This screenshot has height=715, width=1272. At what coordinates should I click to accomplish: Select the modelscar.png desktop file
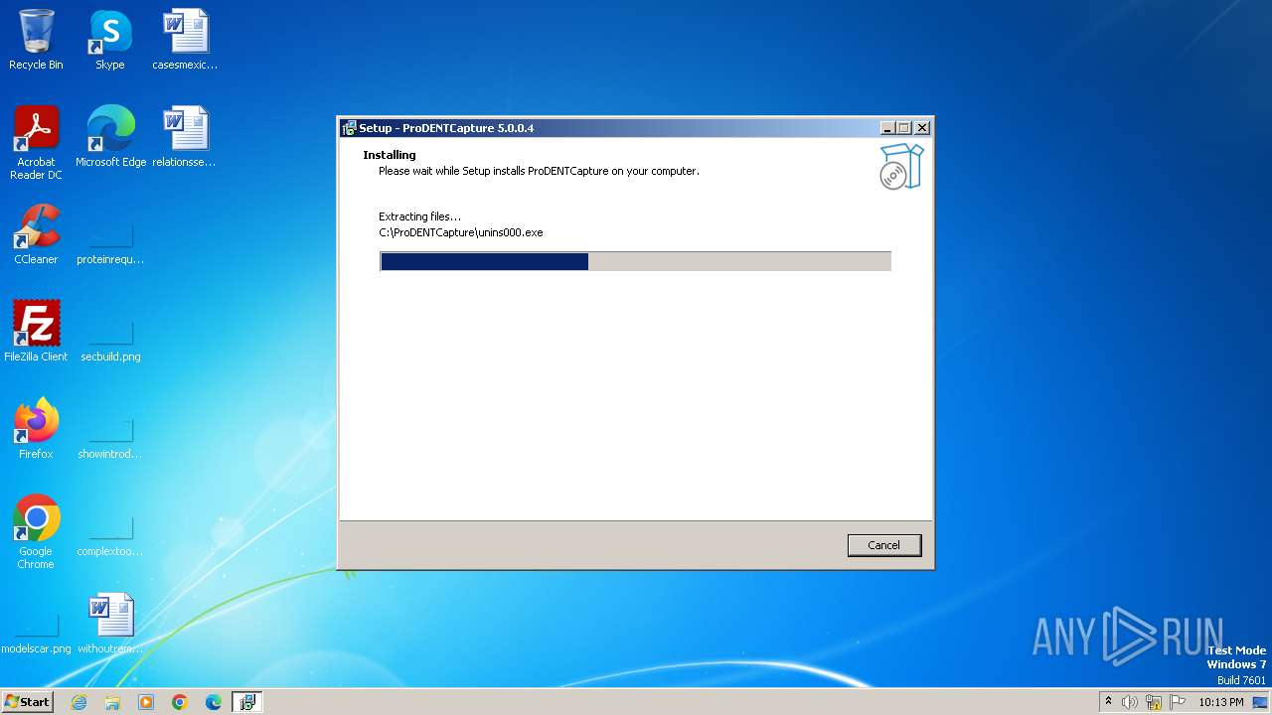pyautogui.click(x=36, y=634)
